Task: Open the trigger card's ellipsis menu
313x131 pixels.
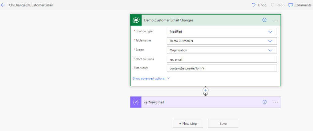Action: pos(275,20)
